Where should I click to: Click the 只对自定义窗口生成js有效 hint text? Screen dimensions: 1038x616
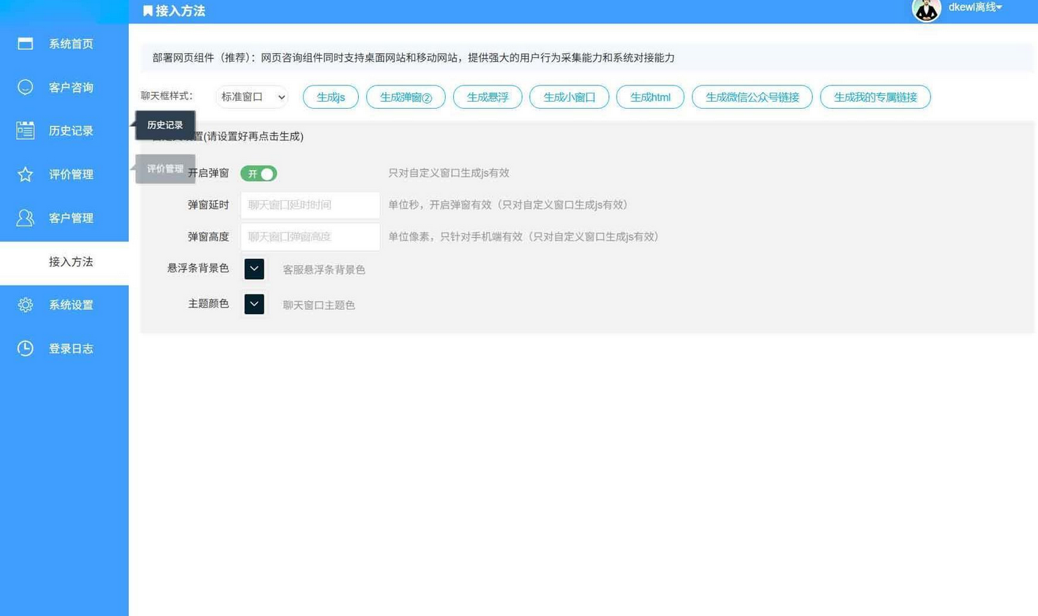(449, 173)
